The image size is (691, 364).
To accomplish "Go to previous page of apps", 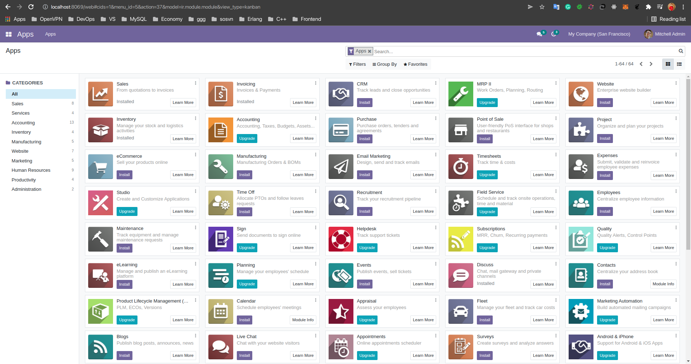I will 641,64.
